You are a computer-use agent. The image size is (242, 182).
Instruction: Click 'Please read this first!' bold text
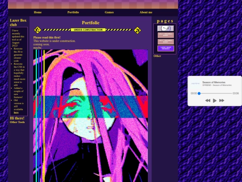[x=47, y=37]
